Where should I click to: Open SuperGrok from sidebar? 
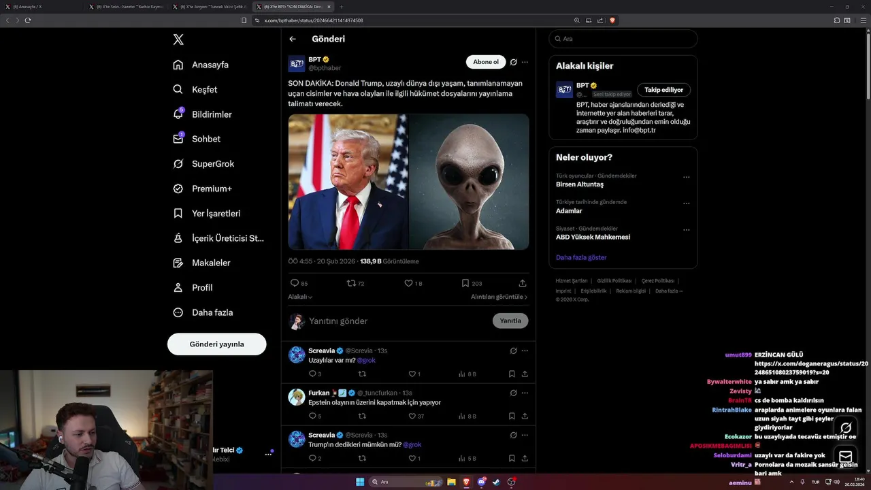(203, 163)
